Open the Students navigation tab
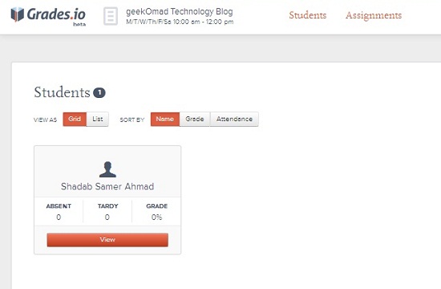Viewport: 441px width, 289px height. tap(308, 15)
